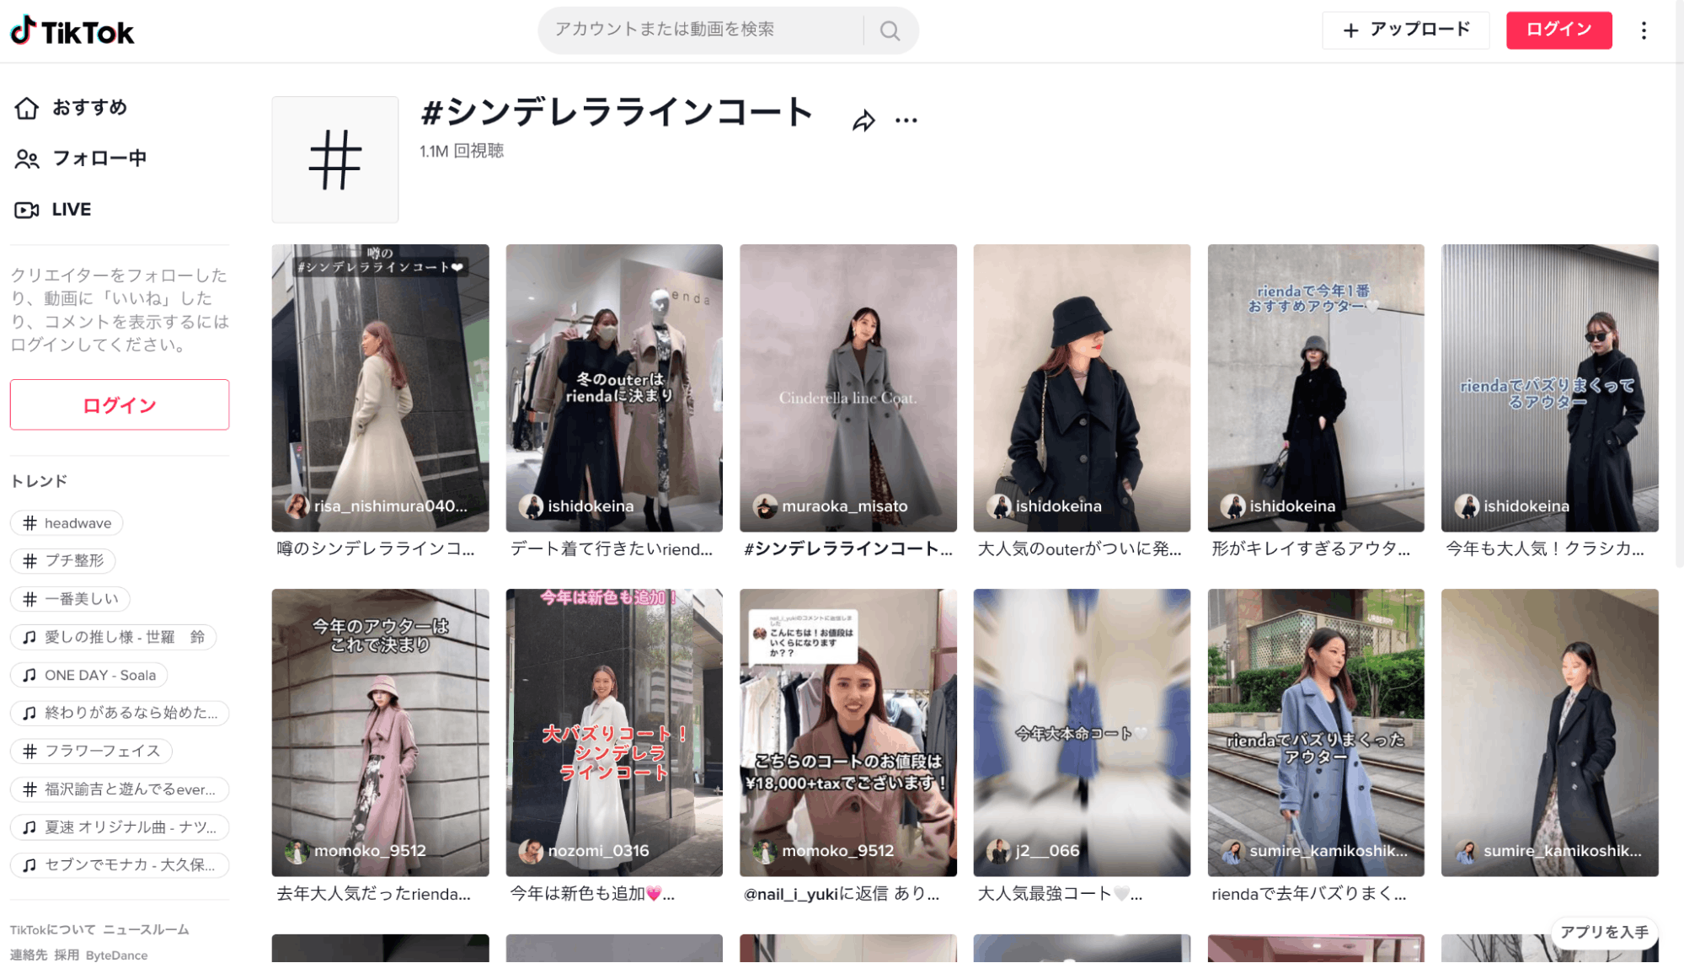Click the large hashtag symbol tile
Image resolution: width=1684 pixels, height=963 pixels.
tap(334, 159)
